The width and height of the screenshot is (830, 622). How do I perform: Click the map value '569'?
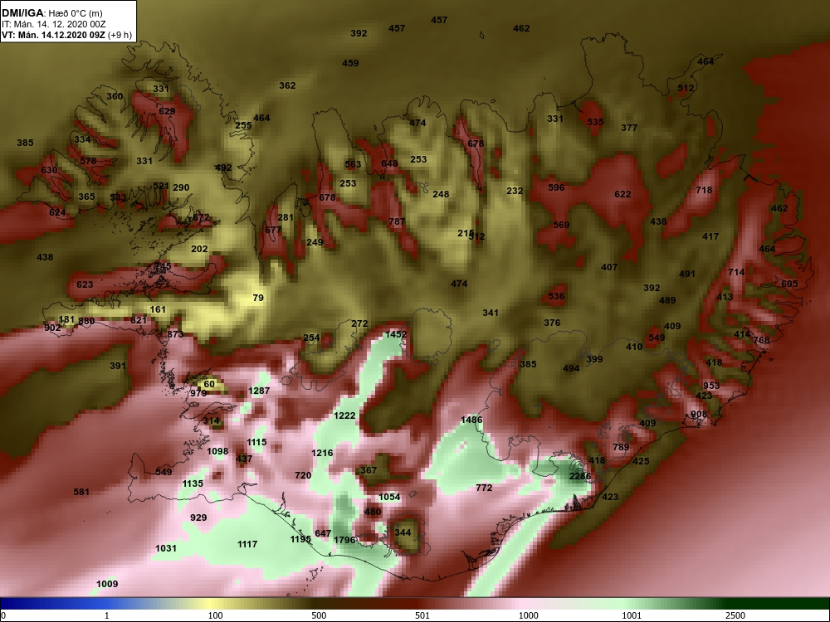[x=561, y=225]
